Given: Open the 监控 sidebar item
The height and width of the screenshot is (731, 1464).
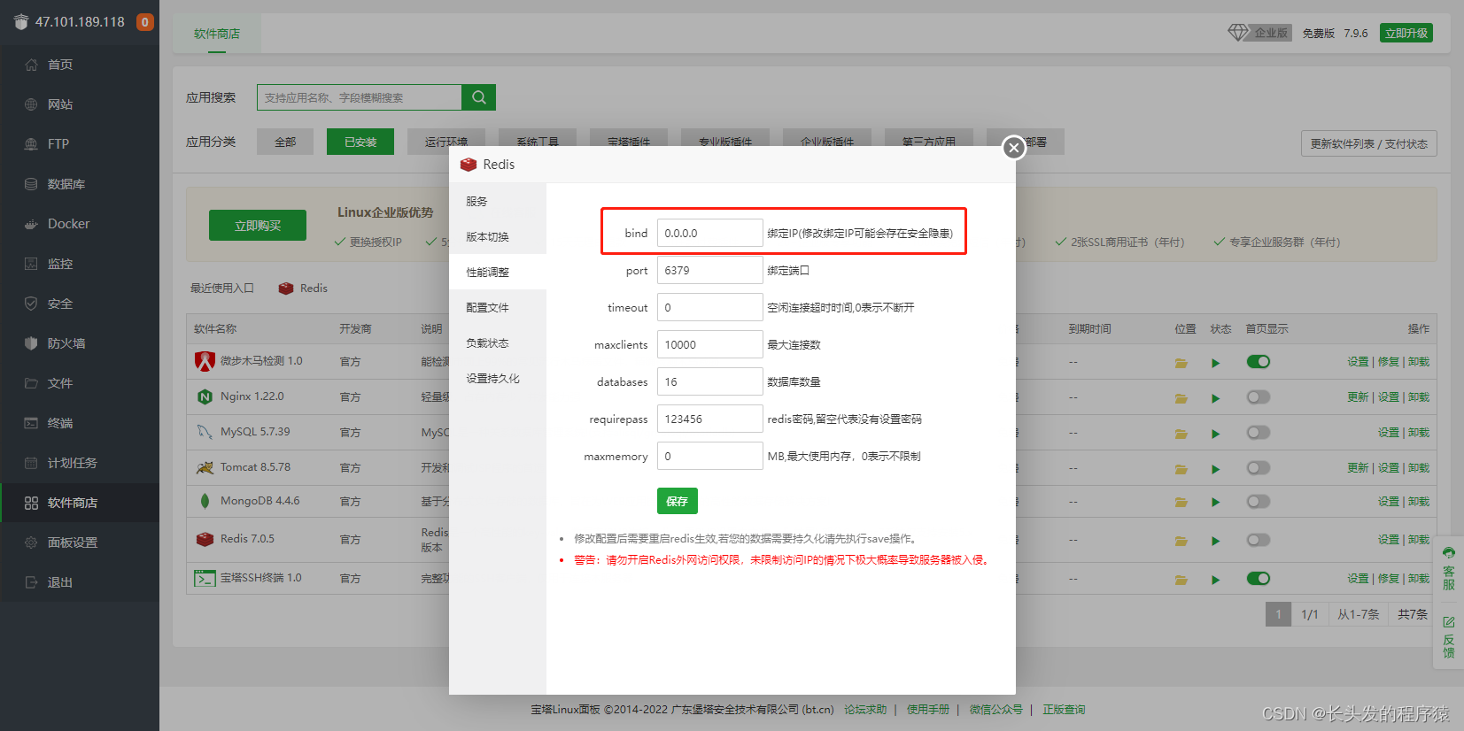Looking at the screenshot, I should point(80,264).
